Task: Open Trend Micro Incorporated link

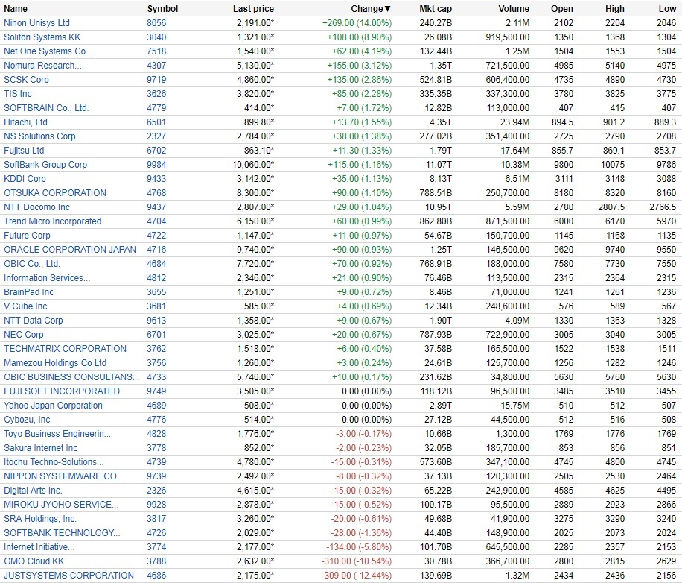Action: click(53, 221)
